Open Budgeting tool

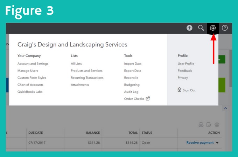pyautogui.click(x=132, y=85)
